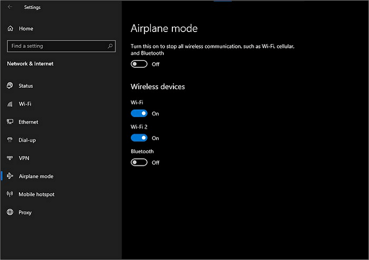Turn on the Airplane mode toggle
Viewport: 369px width, 260px height.
point(139,64)
